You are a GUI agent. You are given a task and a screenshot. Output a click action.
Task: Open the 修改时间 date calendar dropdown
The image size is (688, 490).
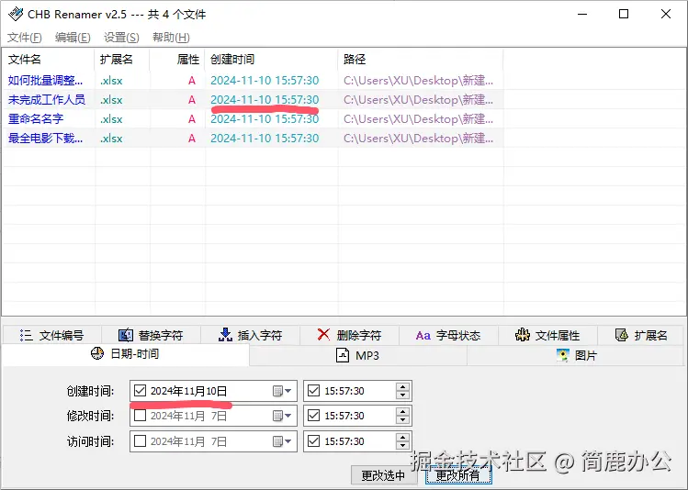pyautogui.click(x=282, y=416)
